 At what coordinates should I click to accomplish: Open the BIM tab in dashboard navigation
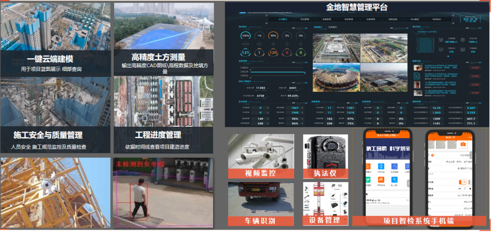415,20
